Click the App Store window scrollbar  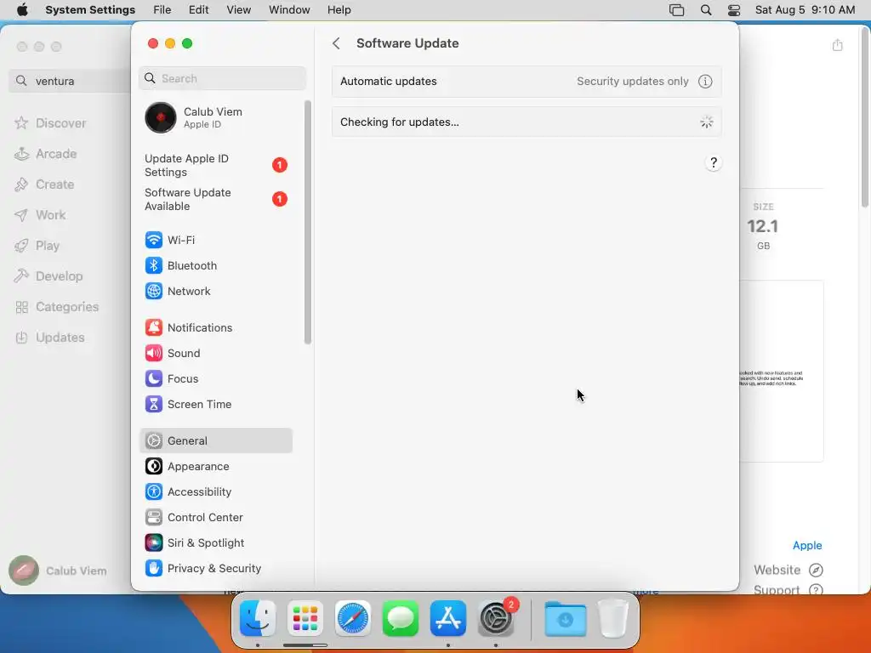click(865, 117)
